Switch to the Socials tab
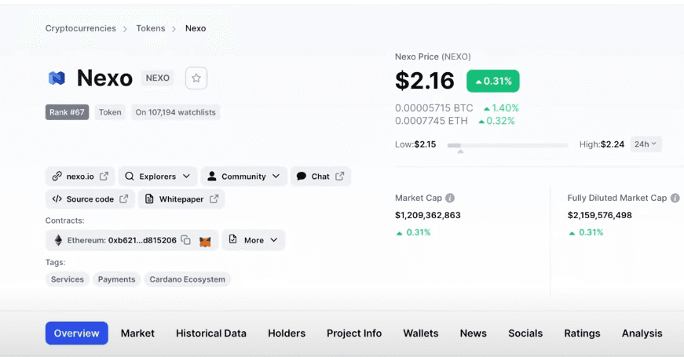The width and height of the screenshot is (684, 357). click(525, 333)
